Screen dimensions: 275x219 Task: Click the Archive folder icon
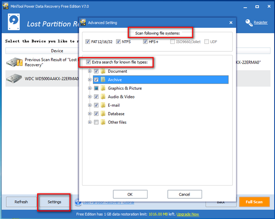coord(103,80)
